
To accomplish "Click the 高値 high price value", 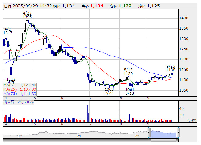I will (x=96, y=6).
